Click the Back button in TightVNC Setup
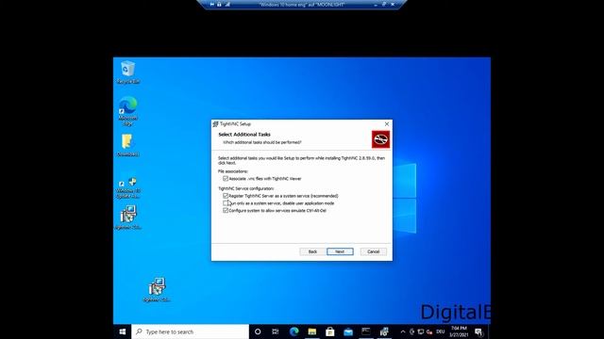This screenshot has height=339, width=604. (312, 251)
